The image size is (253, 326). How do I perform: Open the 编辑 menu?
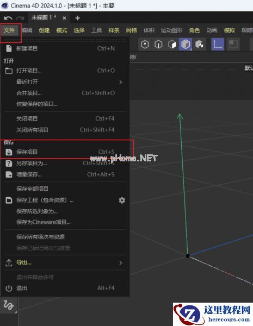pyautogui.click(x=27, y=30)
